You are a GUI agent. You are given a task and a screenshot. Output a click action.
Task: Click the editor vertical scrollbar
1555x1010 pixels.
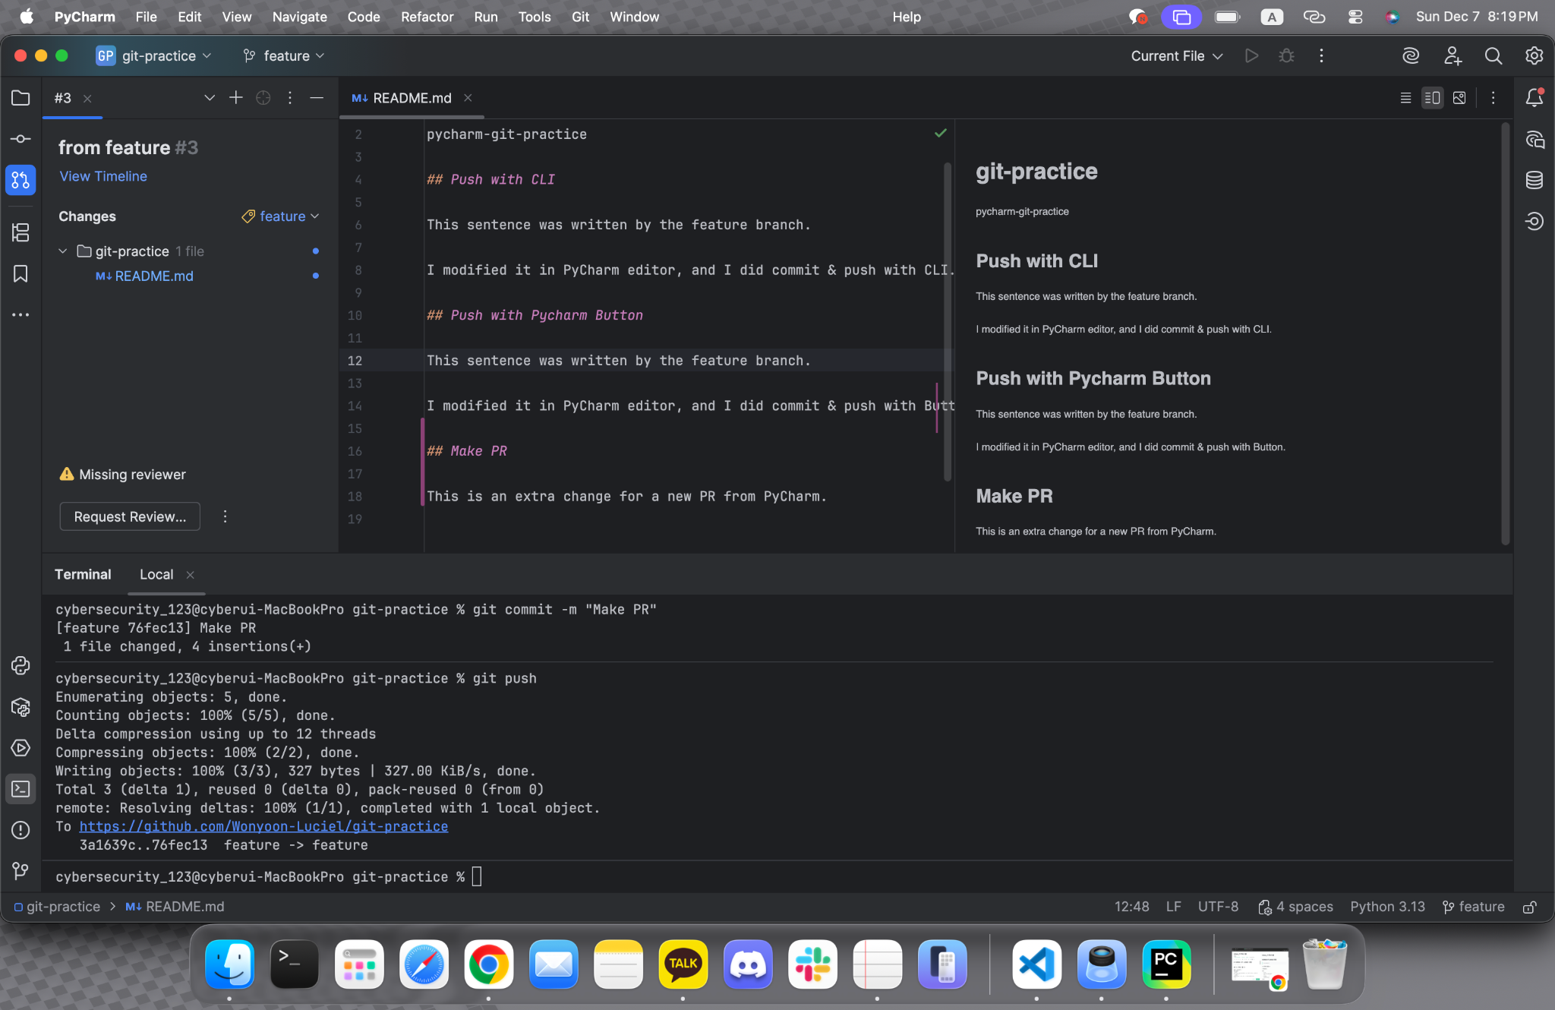tap(948, 320)
